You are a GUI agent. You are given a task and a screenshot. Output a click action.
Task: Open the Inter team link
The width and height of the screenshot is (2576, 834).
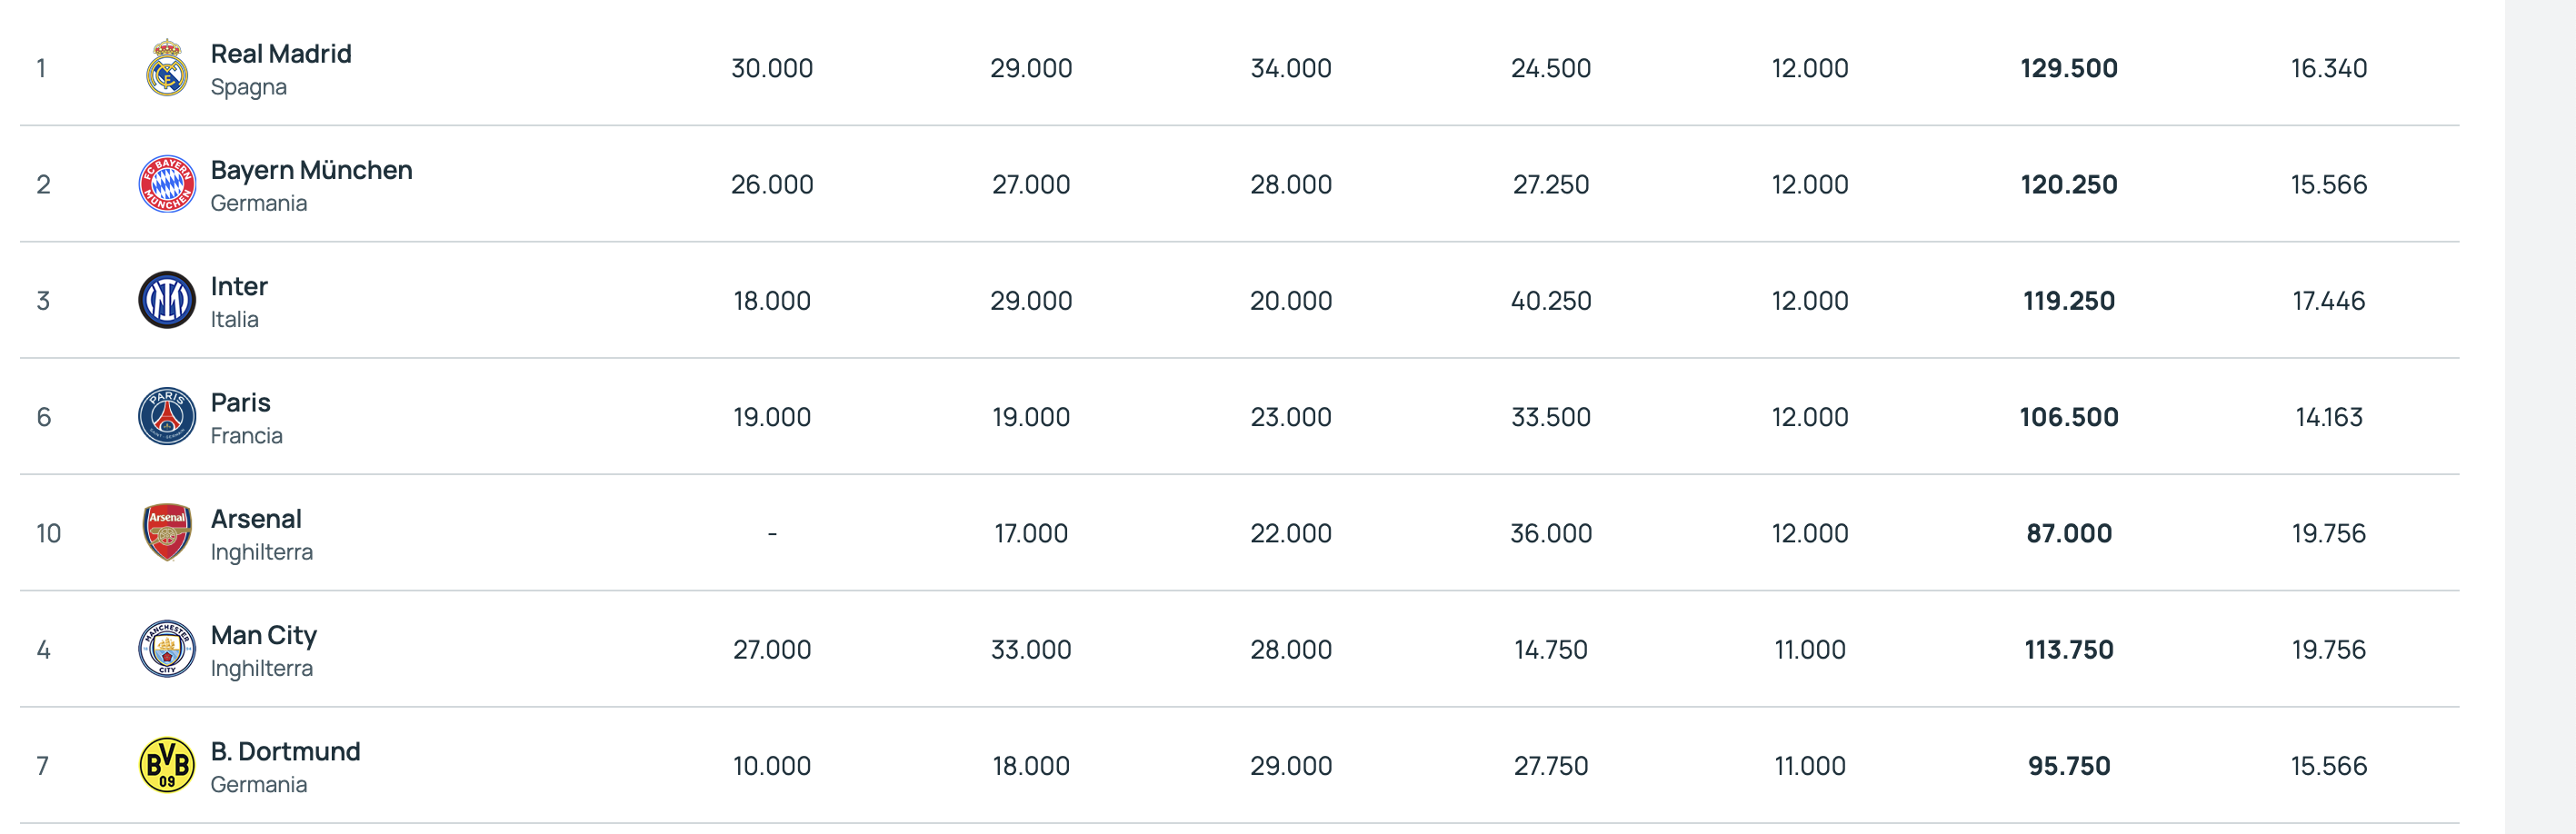click(x=239, y=287)
